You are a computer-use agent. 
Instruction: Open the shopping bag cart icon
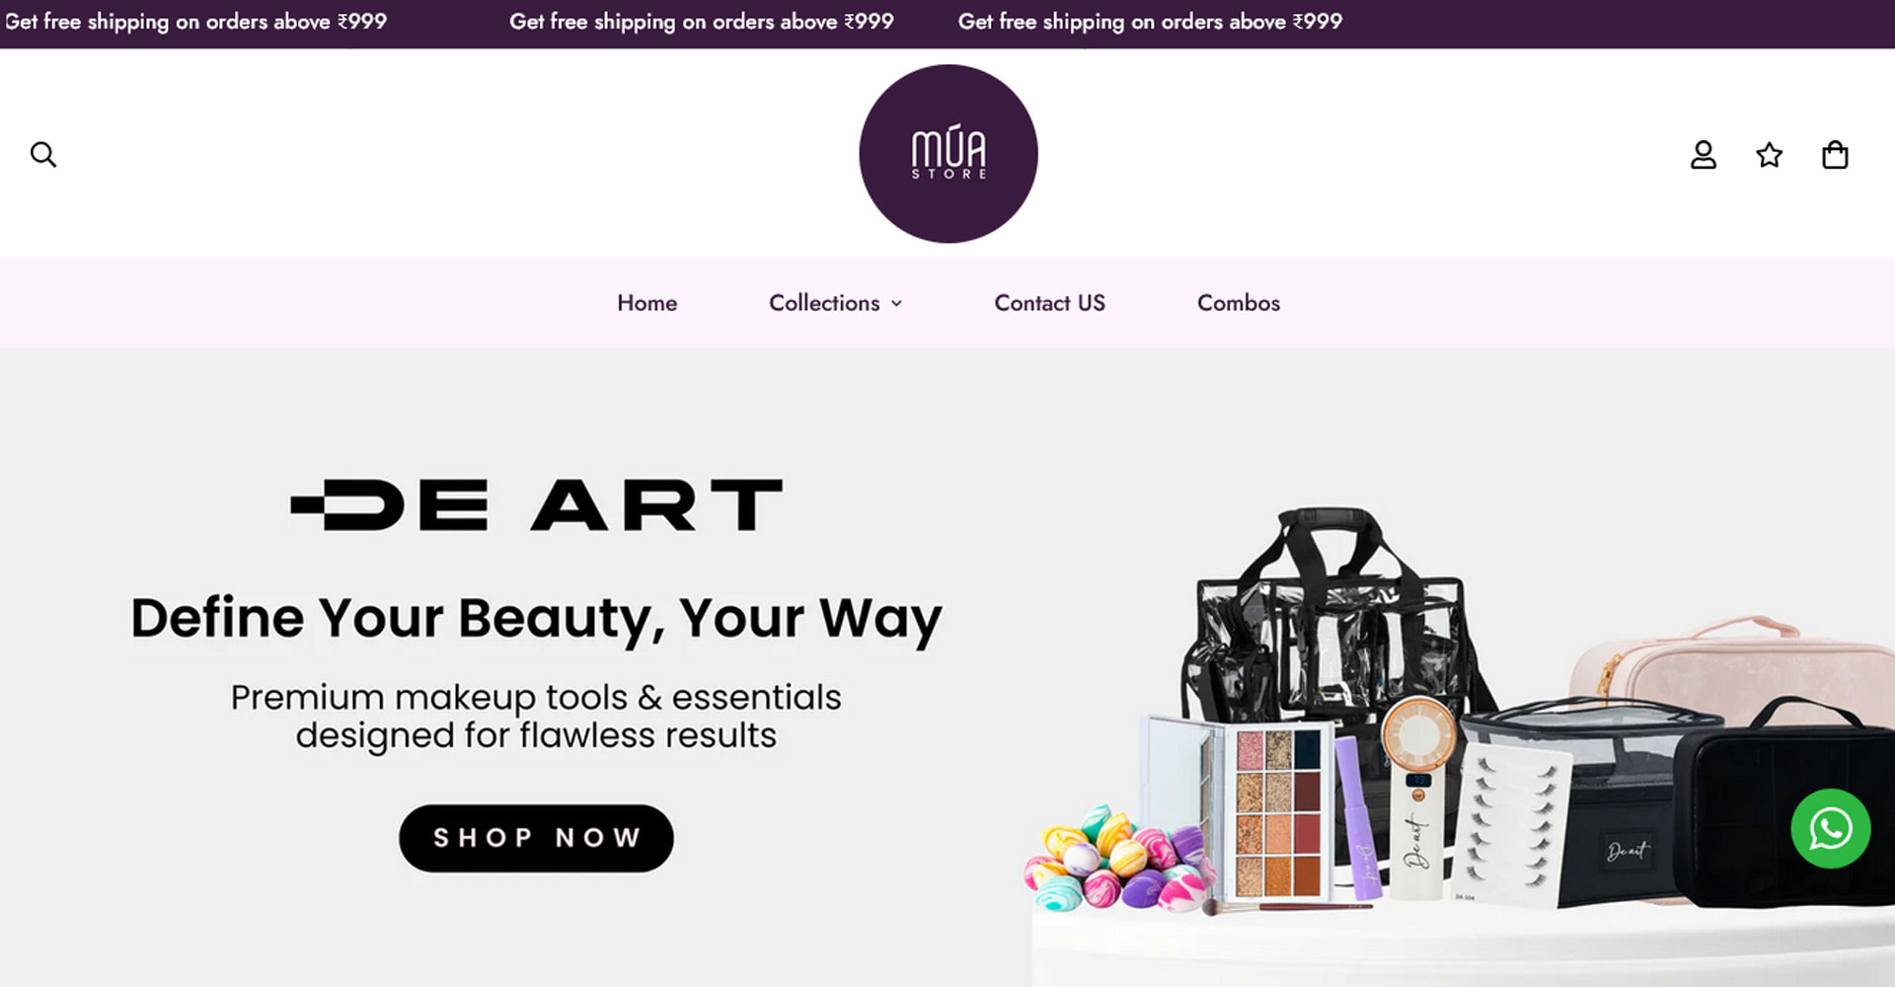click(1835, 155)
